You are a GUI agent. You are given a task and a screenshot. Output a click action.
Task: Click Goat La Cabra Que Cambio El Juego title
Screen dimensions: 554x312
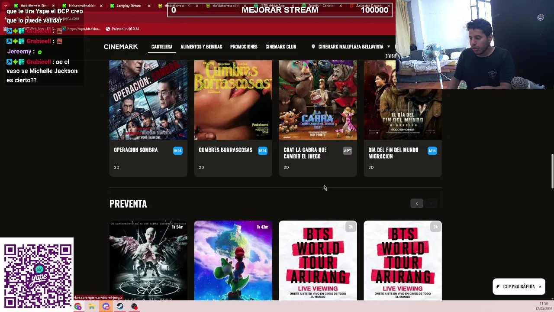coord(306,153)
